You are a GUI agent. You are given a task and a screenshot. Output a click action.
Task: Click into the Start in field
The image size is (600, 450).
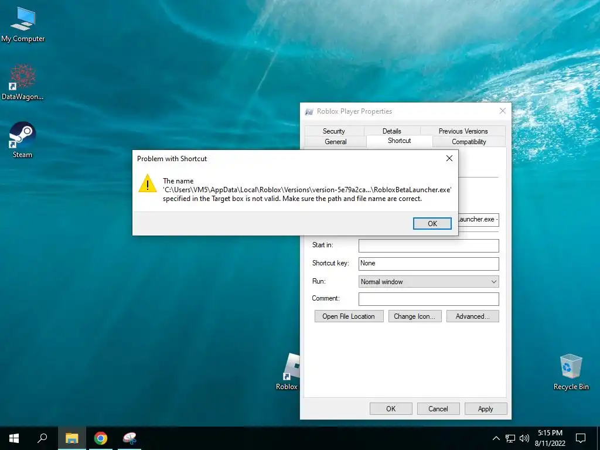click(428, 246)
